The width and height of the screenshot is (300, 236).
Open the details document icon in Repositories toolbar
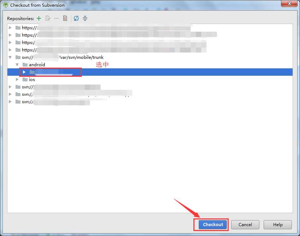click(x=65, y=18)
